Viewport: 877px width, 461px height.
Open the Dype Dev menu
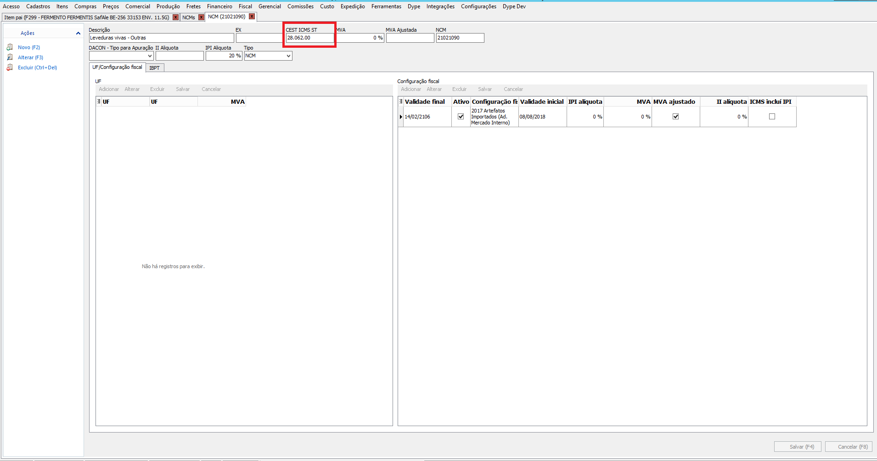(514, 6)
